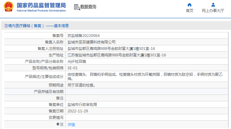Open the 首页 home page
The image size is (231, 129).
click(189, 10)
